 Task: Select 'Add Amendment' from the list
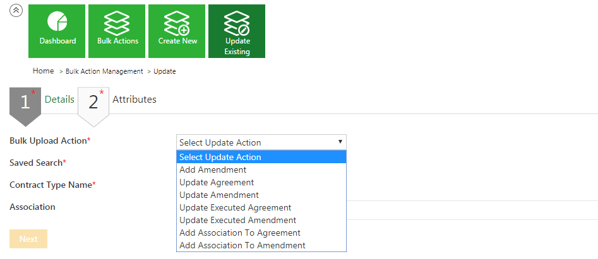pos(213,170)
